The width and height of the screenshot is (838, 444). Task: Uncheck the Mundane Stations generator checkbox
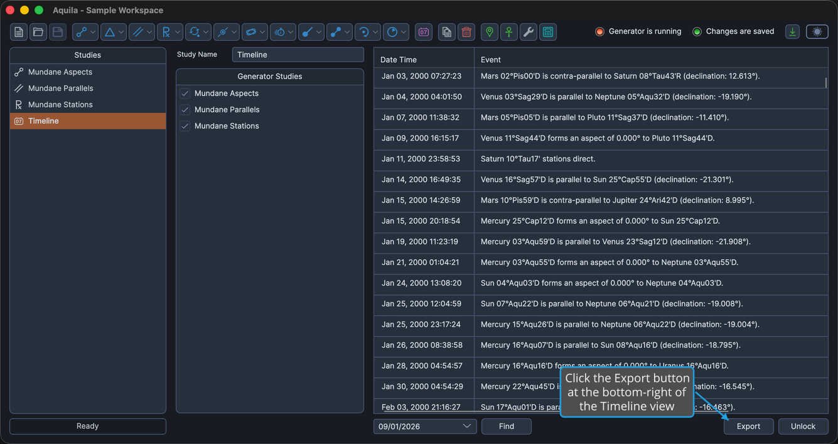click(x=185, y=126)
